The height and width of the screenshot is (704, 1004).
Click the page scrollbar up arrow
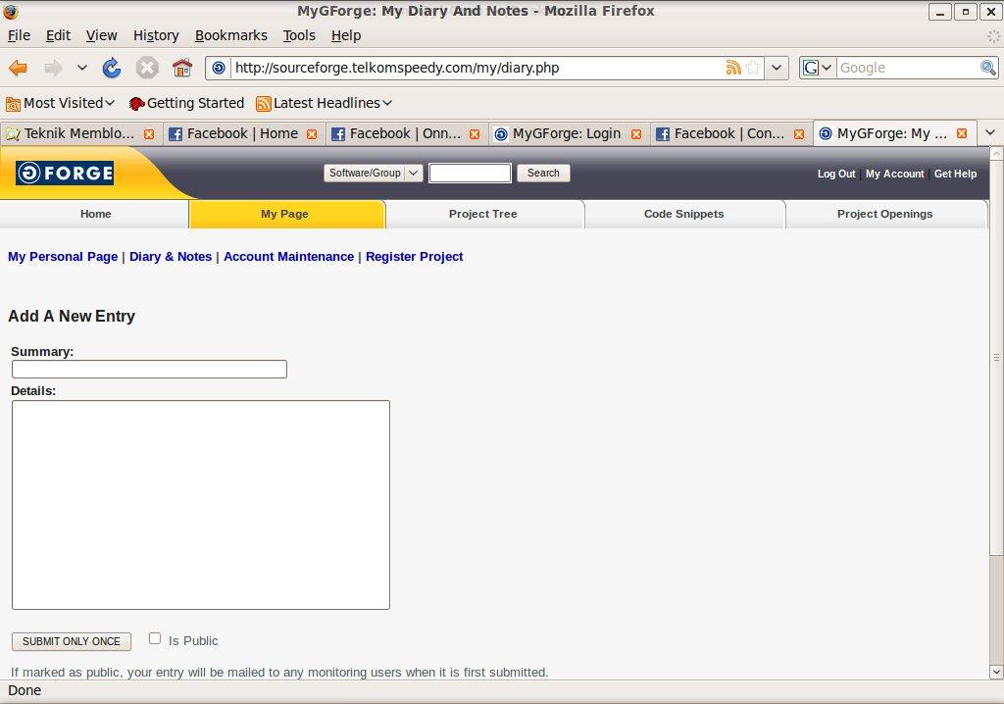coord(996,153)
